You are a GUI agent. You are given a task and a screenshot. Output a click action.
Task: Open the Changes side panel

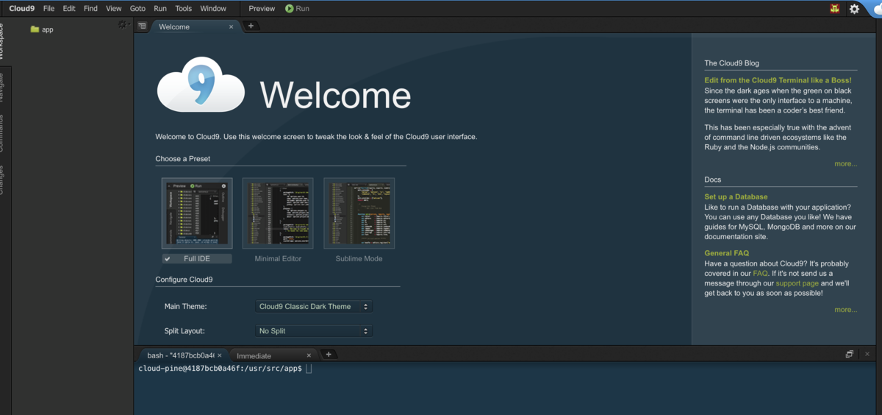2,180
